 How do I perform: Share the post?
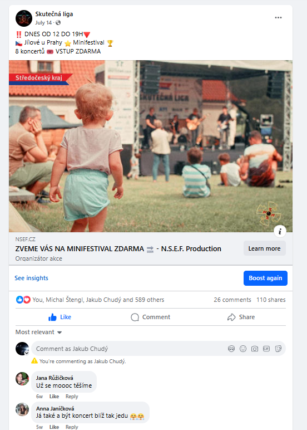pos(241,317)
